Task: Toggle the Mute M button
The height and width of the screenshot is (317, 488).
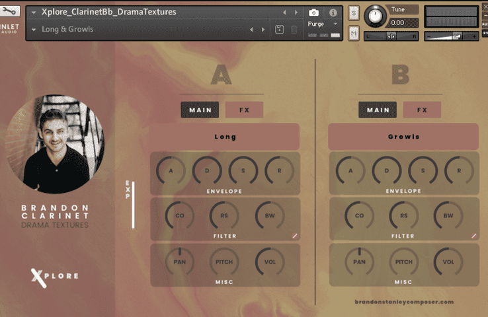Action: 354,33
